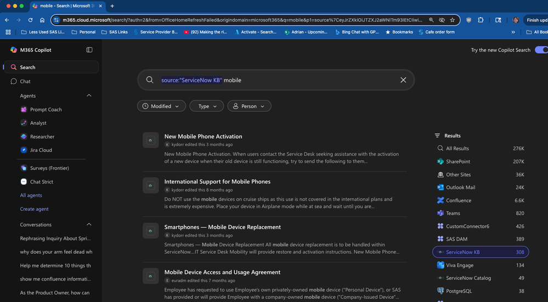Open the SAS Links bookmark folder
Screen dimensions: 548x302
[x=115, y=32]
